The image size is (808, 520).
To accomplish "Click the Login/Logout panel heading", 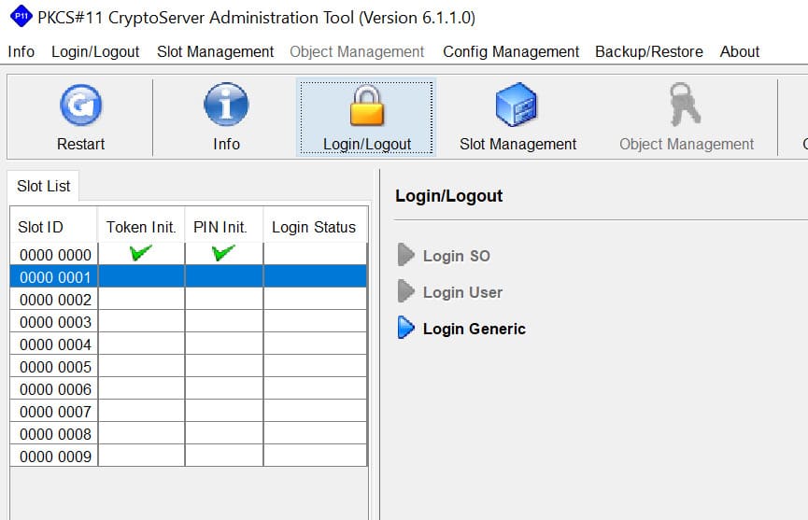I will [x=448, y=196].
